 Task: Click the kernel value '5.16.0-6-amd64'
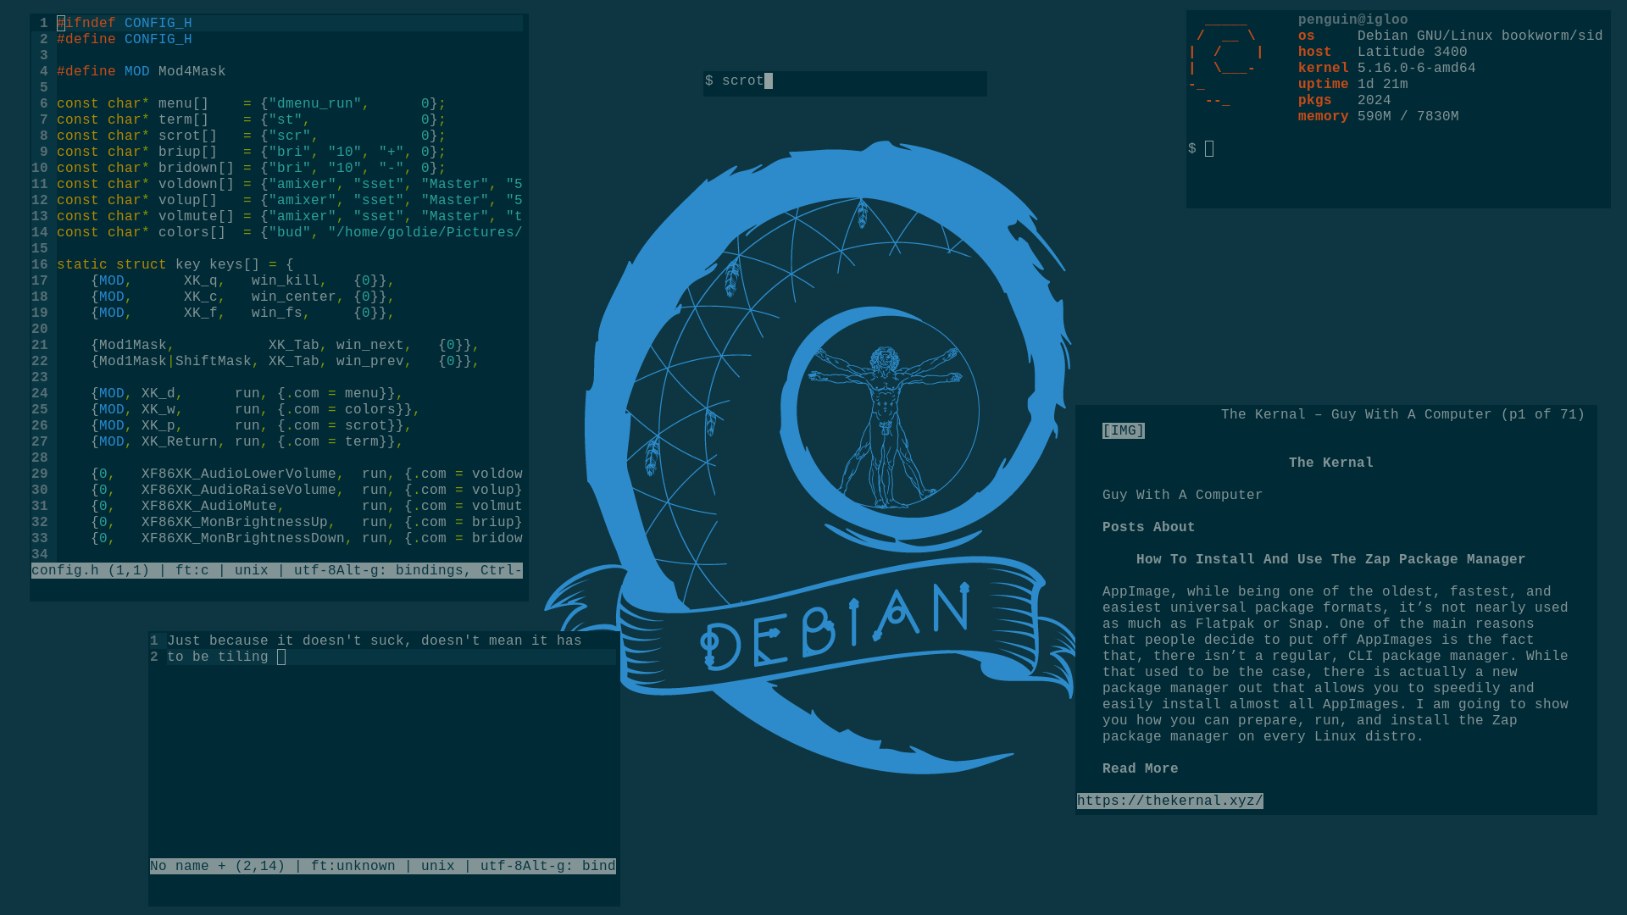coord(1417,69)
